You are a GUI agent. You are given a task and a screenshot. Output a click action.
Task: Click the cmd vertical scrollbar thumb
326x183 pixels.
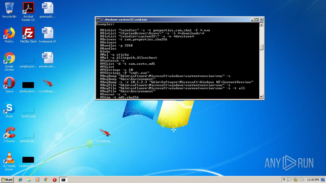pos(261,47)
